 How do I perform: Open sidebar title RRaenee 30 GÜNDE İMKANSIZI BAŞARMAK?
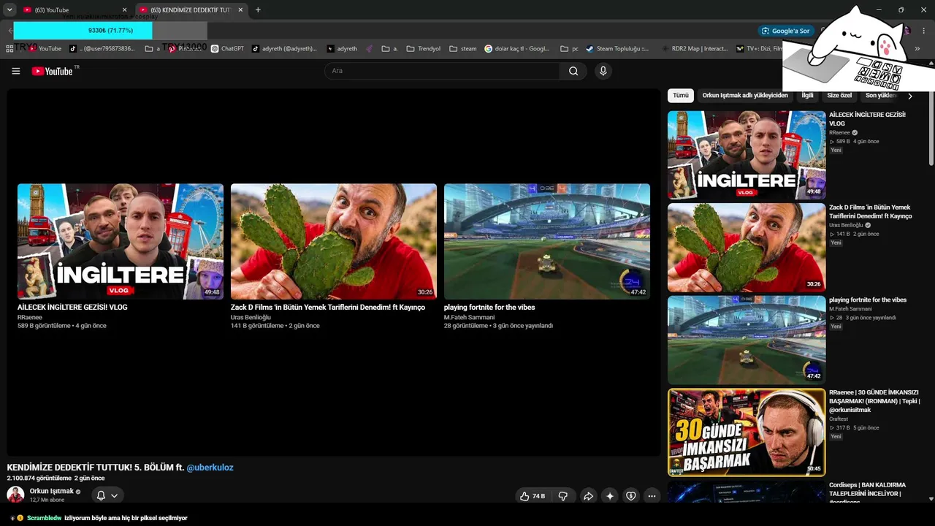click(x=874, y=401)
